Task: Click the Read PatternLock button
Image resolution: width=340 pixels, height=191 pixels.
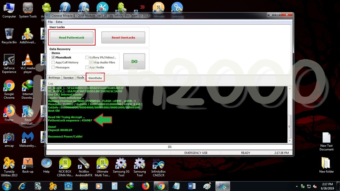Action: pos(72,37)
